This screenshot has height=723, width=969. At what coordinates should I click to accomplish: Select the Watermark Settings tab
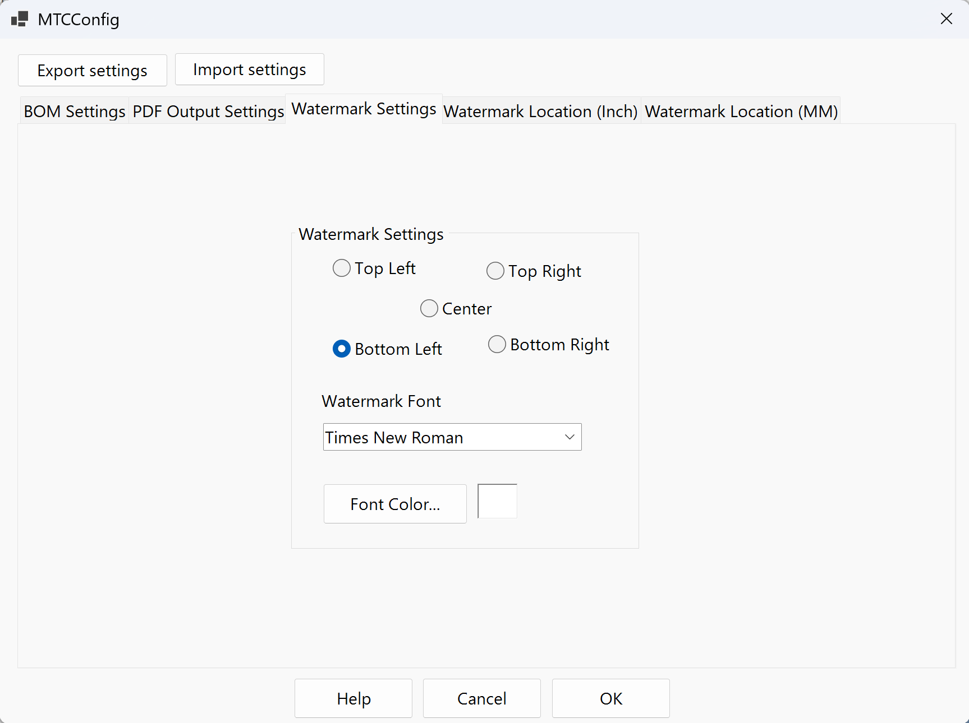(364, 109)
